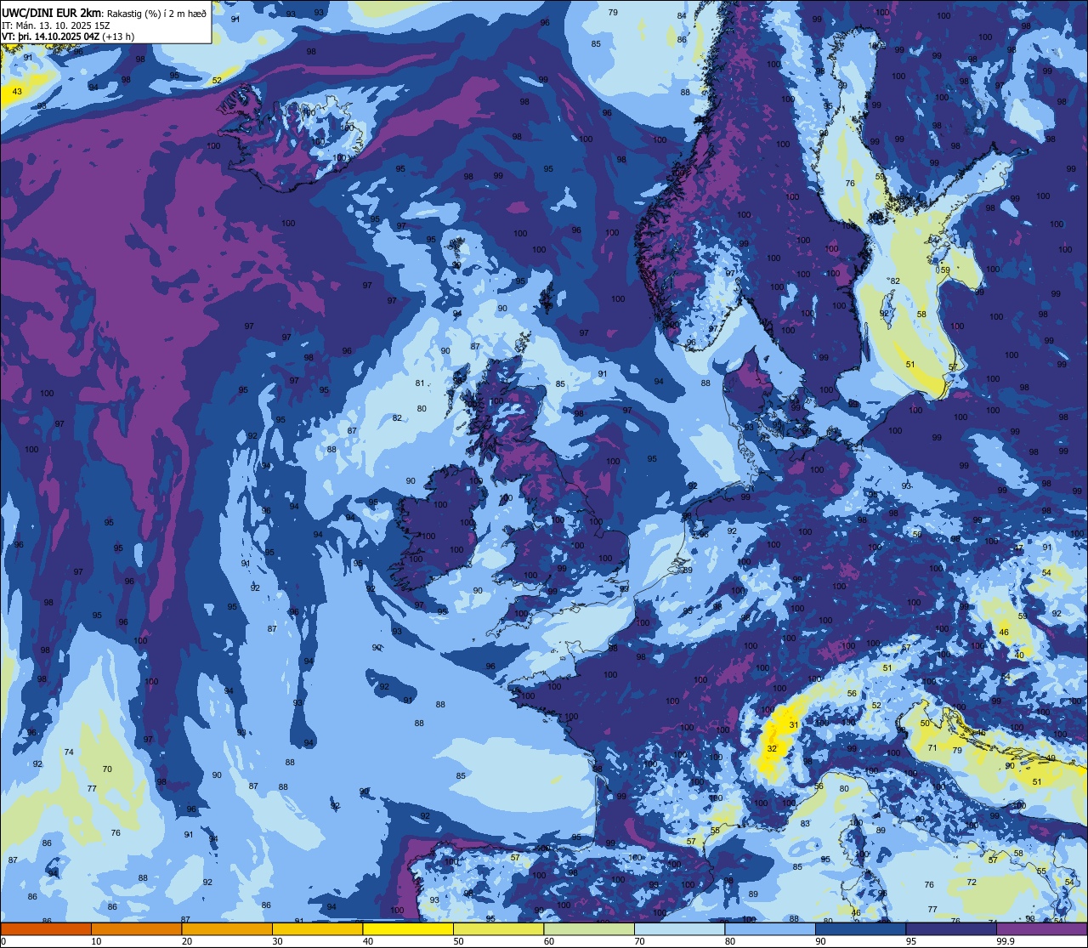Pick the light green 60–70 legend swatch
Screen dimensions: 1088x948
coord(589,928)
